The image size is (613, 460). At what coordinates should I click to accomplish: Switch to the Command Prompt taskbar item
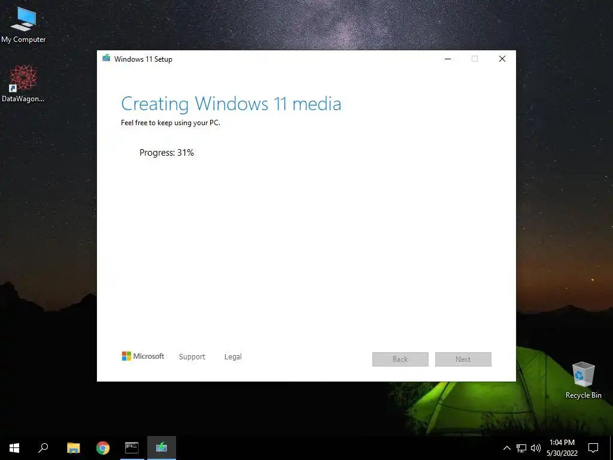132,448
